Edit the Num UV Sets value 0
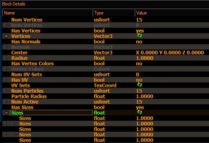The height and width of the screenshot is (143, 209). pyautogui.click(x=138, y=75)
